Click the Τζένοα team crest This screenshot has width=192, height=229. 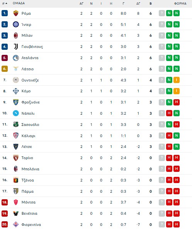click(16, 180)
